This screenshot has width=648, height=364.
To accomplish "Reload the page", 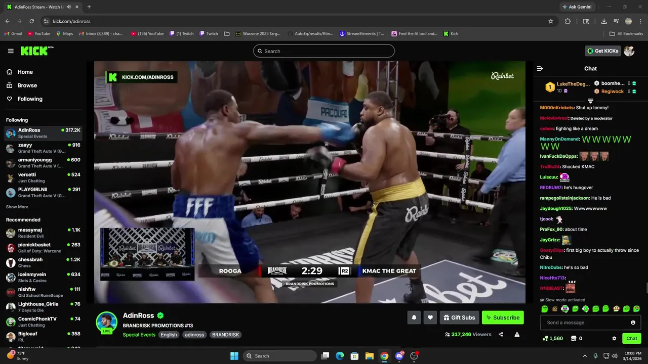I will click(x=31, y=21).
